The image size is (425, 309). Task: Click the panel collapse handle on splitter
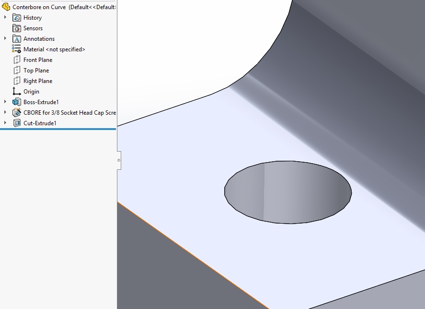tap(119, 160)
